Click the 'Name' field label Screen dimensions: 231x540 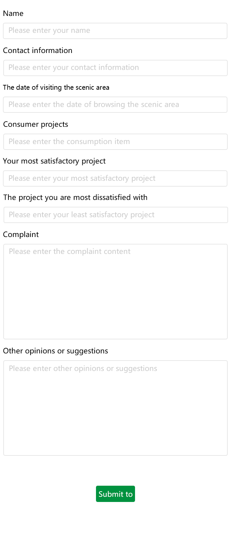(13, 13)
